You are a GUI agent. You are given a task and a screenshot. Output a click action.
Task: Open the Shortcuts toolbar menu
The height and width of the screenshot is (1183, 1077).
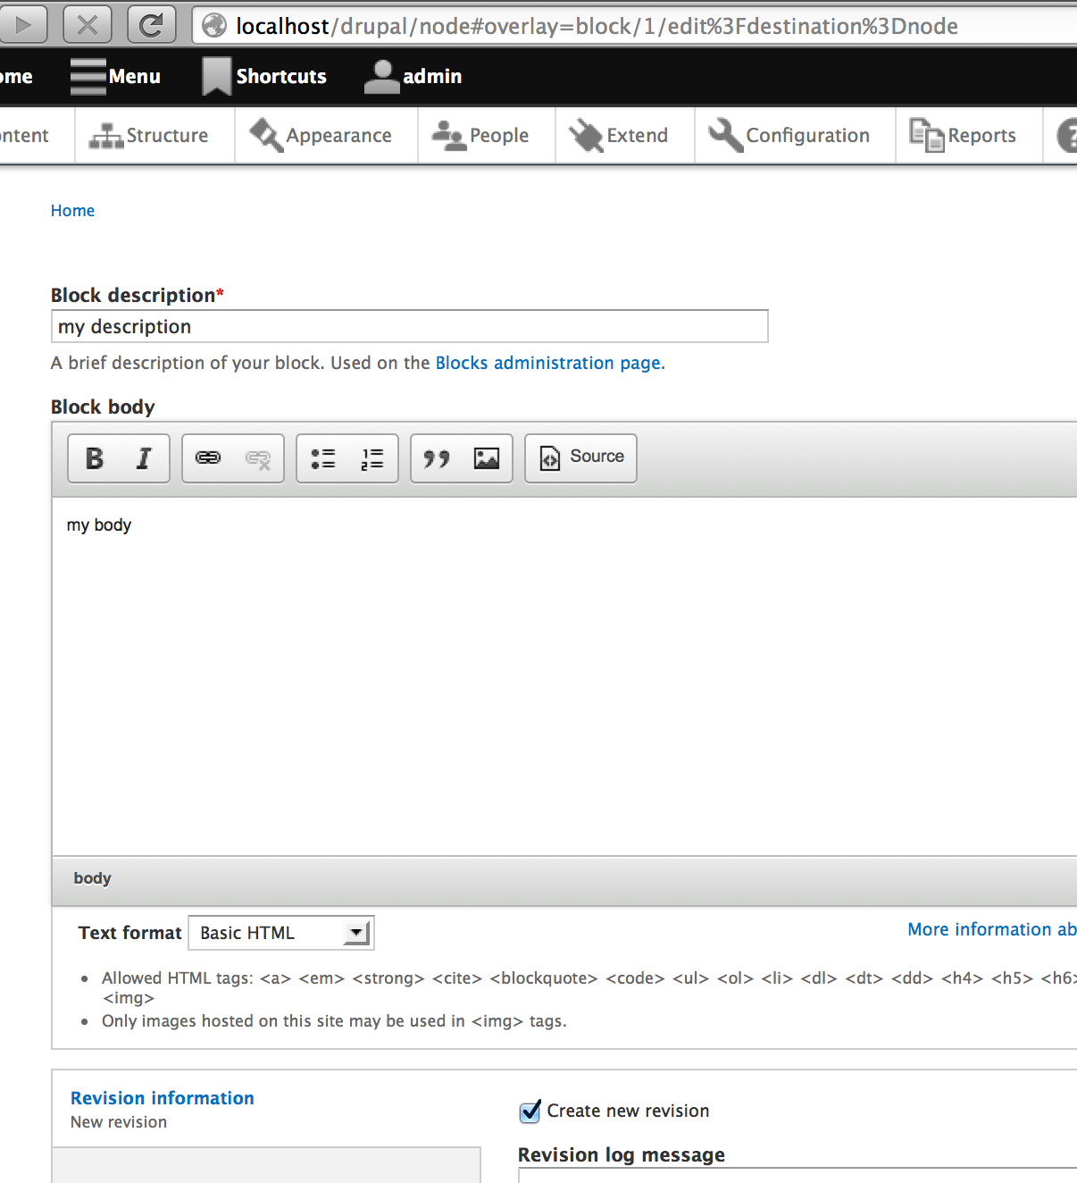[264, 77]
